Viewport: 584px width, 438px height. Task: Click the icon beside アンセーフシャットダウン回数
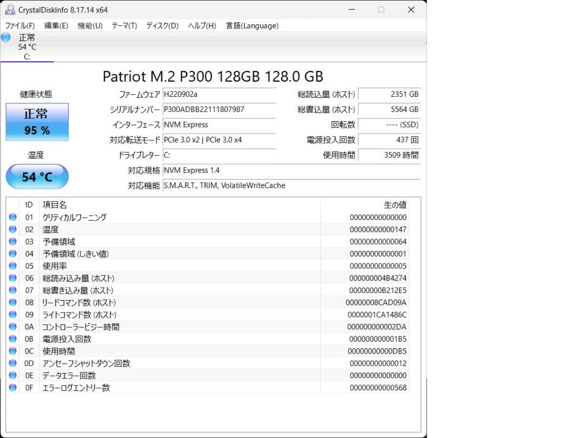(x=12, y=363)
